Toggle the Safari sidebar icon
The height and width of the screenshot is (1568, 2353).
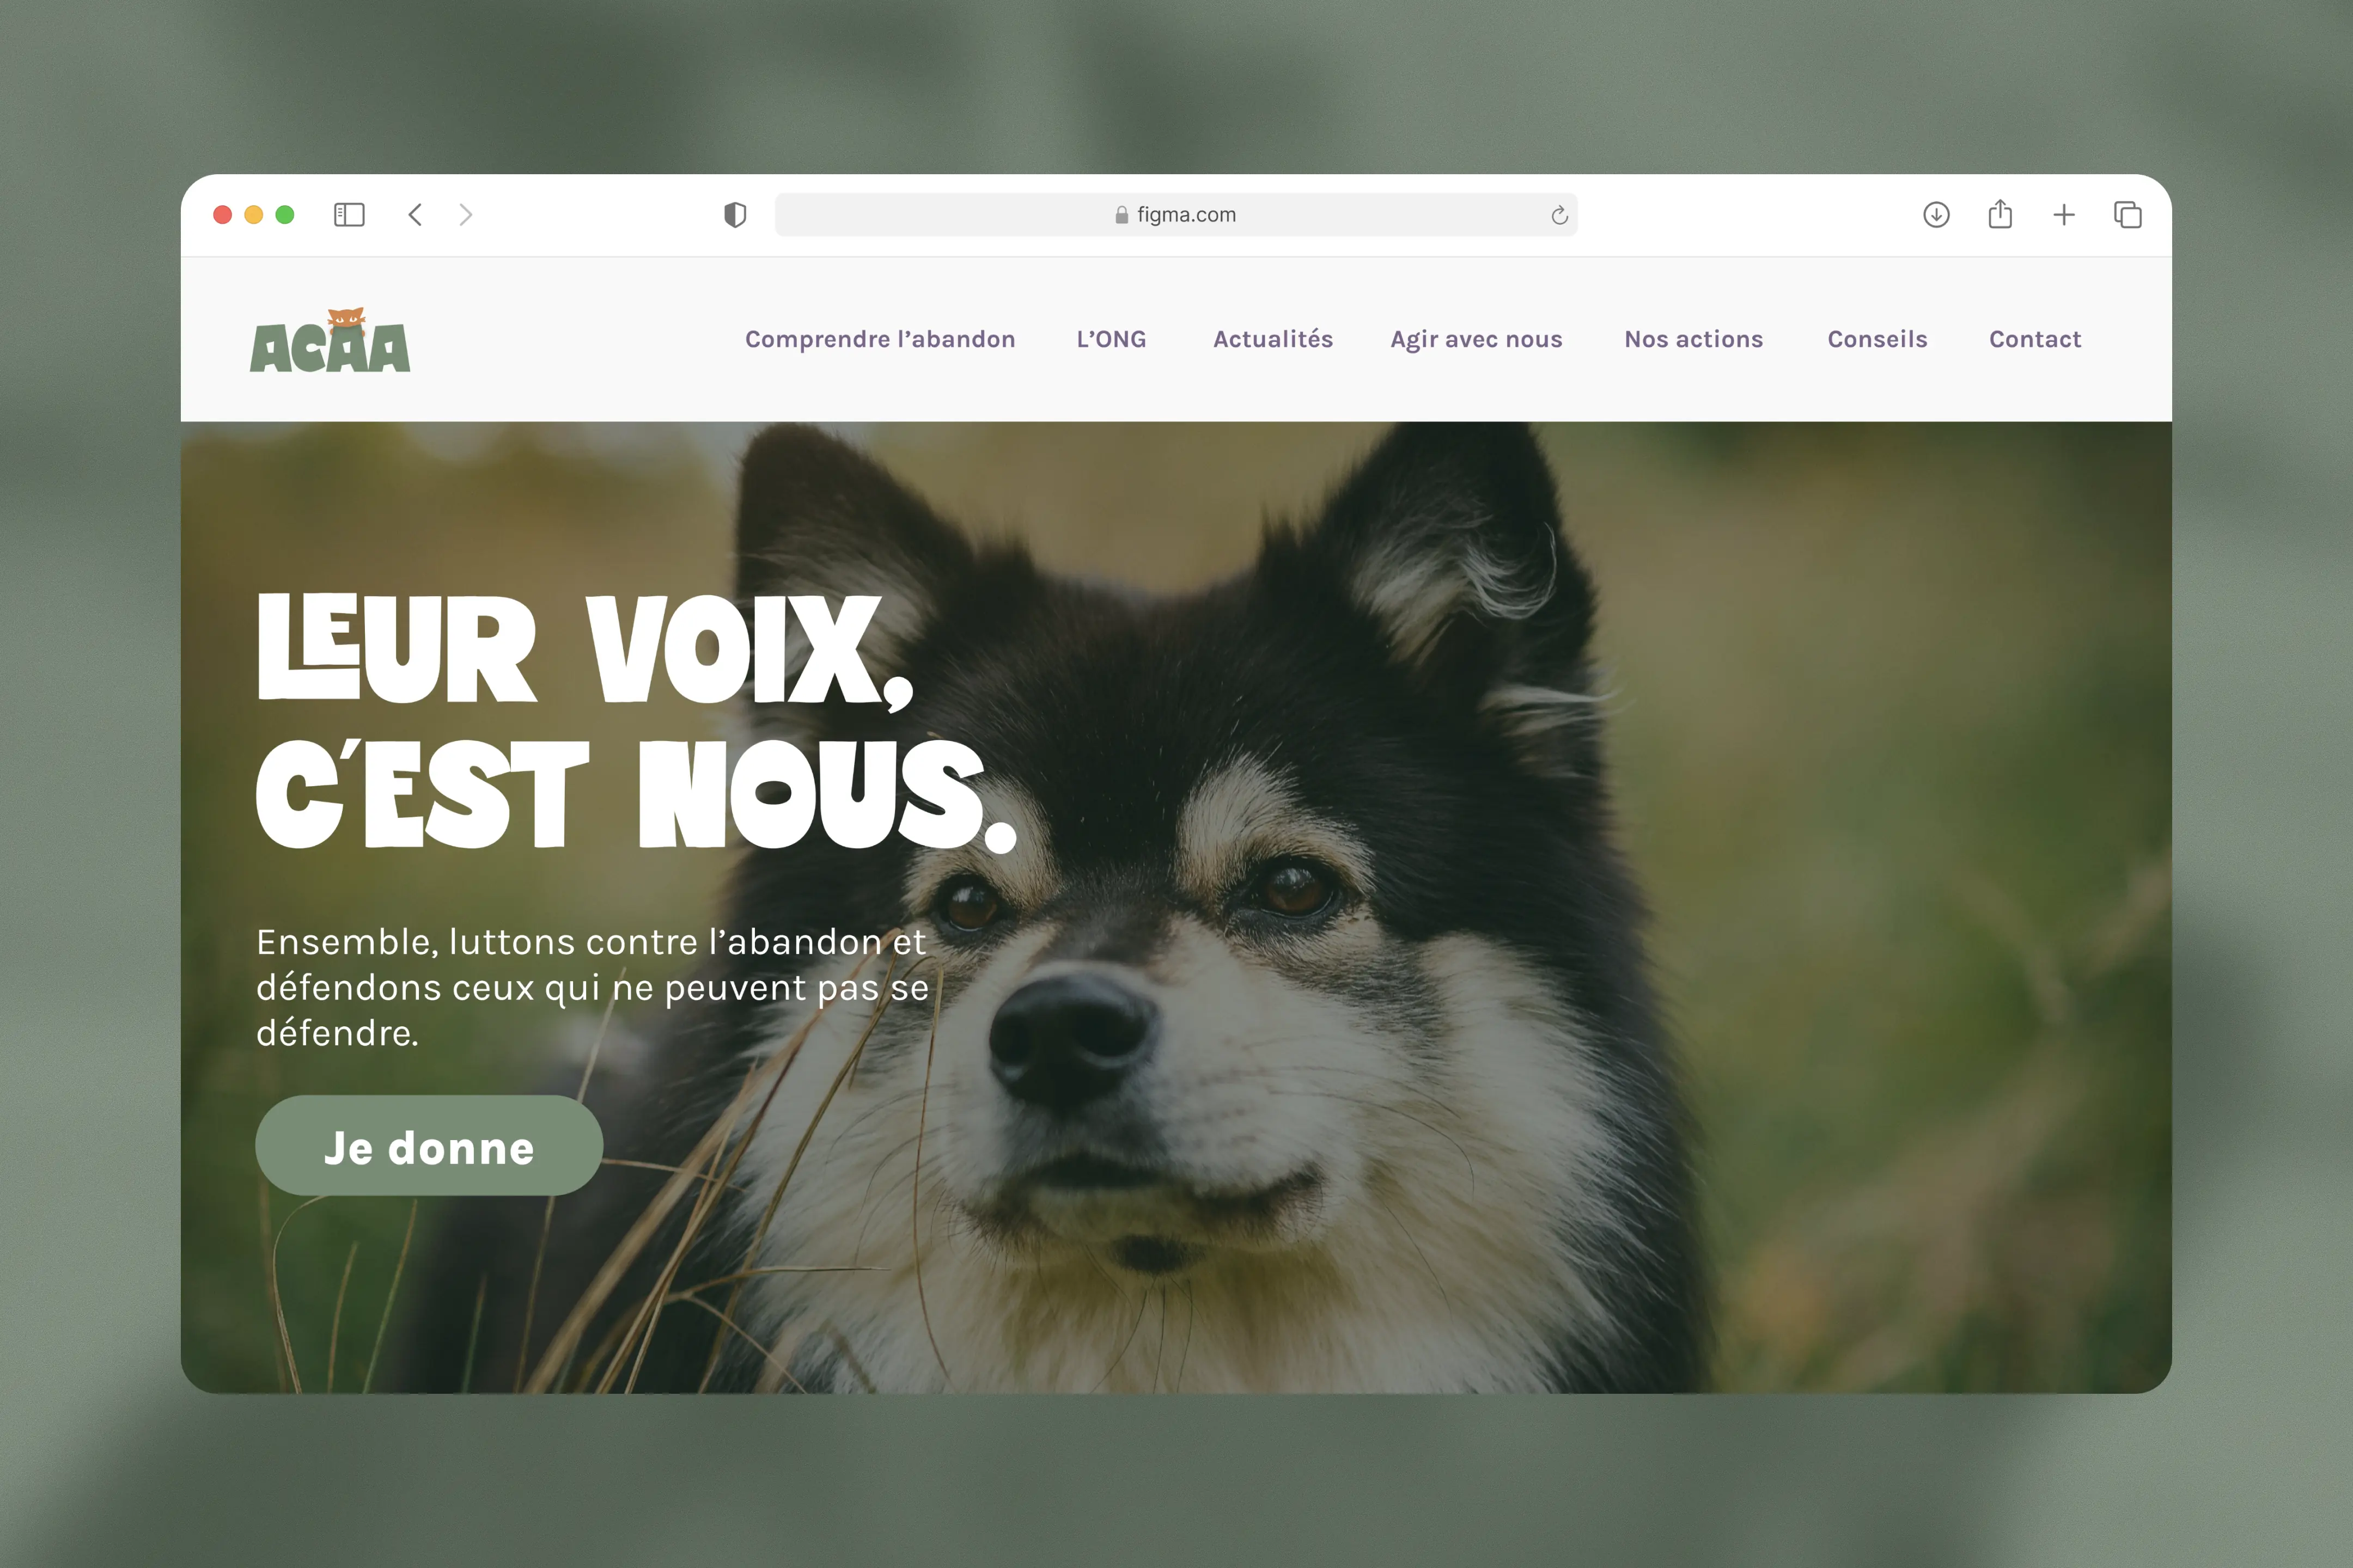pos(349,215)
